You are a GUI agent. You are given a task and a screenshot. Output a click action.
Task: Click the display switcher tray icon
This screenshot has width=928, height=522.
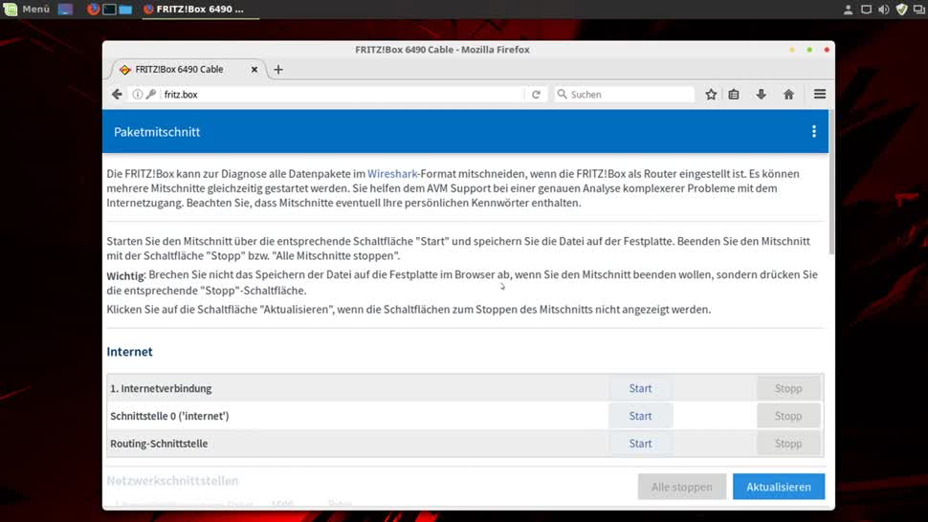919,9
